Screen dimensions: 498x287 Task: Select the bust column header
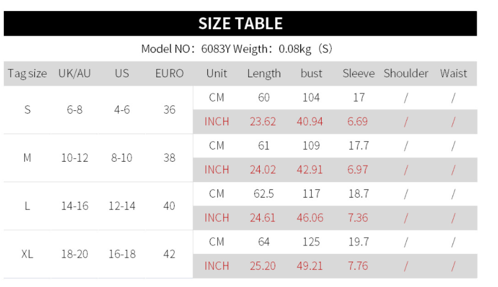(311, 73)
